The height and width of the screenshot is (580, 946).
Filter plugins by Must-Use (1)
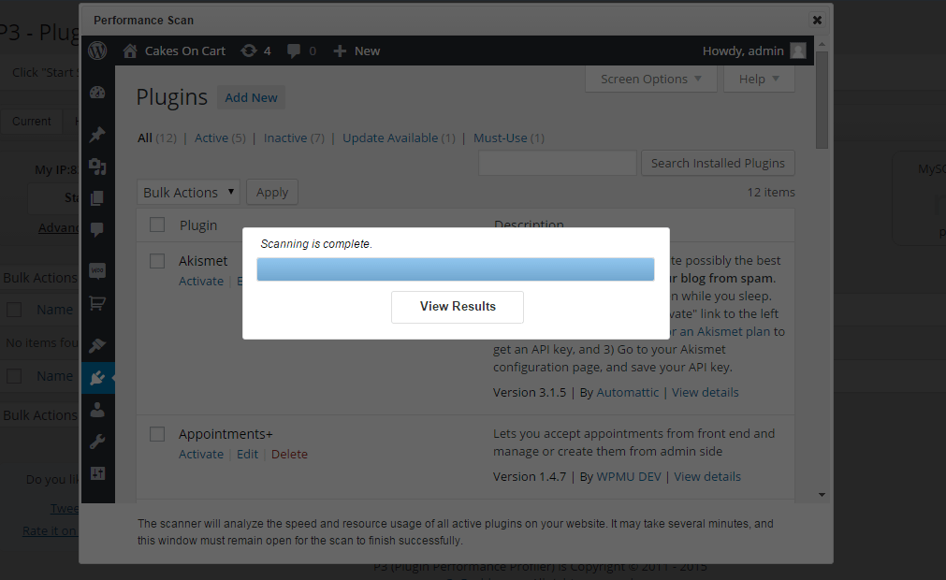click(x=509, y=138)
